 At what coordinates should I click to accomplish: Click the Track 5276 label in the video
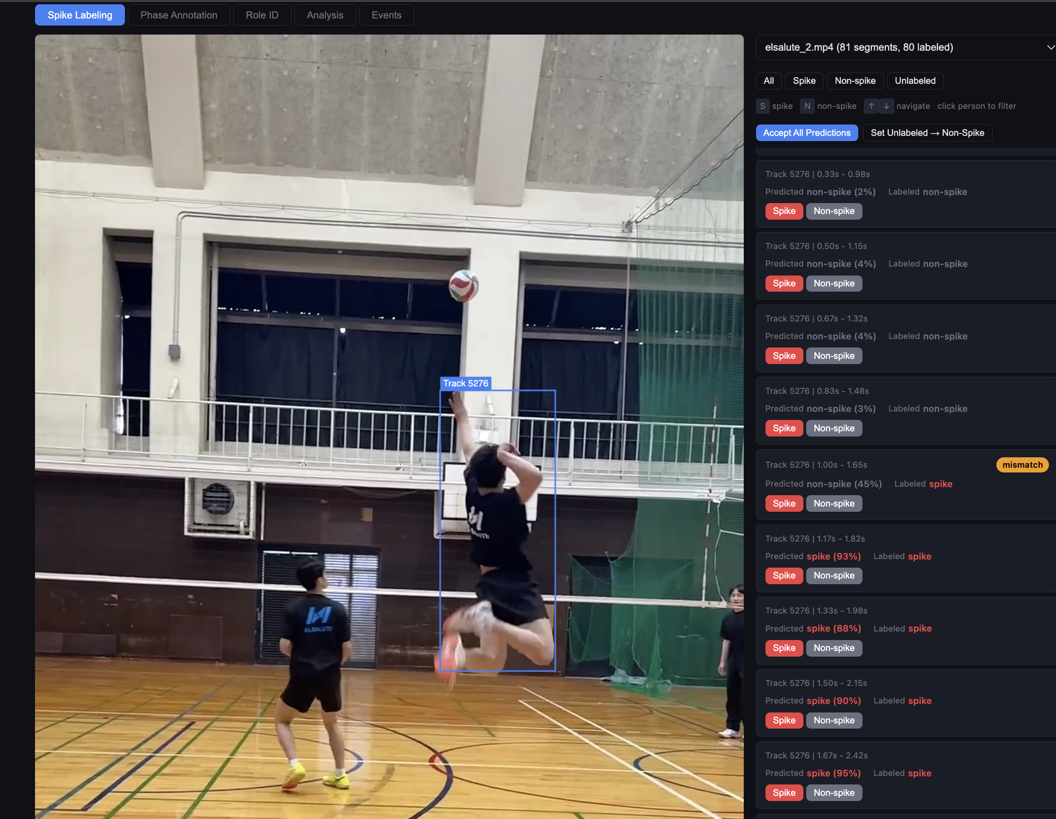[x=465, y=383]
